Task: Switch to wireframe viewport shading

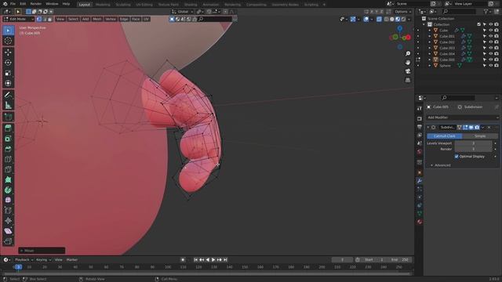Action: pyautogui.click(x=387, y=19)
